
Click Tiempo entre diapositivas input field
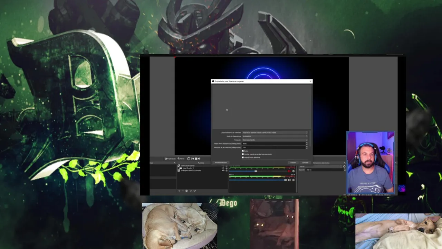point(273,144)
